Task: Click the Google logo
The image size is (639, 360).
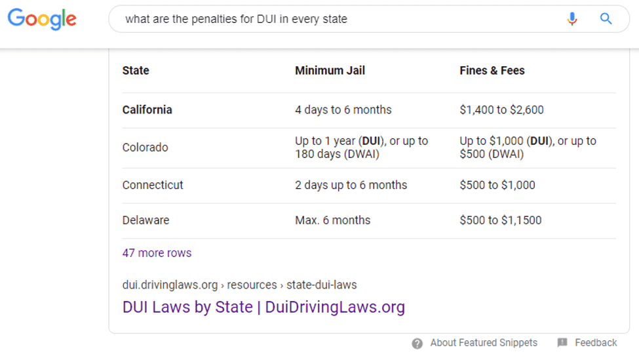Action: 42,19
